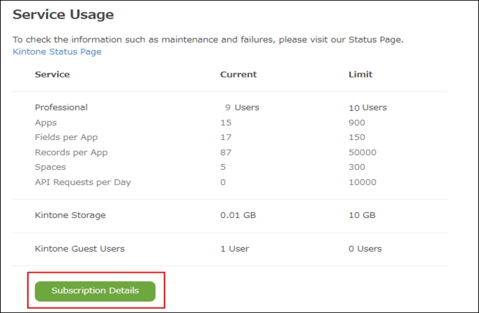Click the Limit column header

(361, 74)
